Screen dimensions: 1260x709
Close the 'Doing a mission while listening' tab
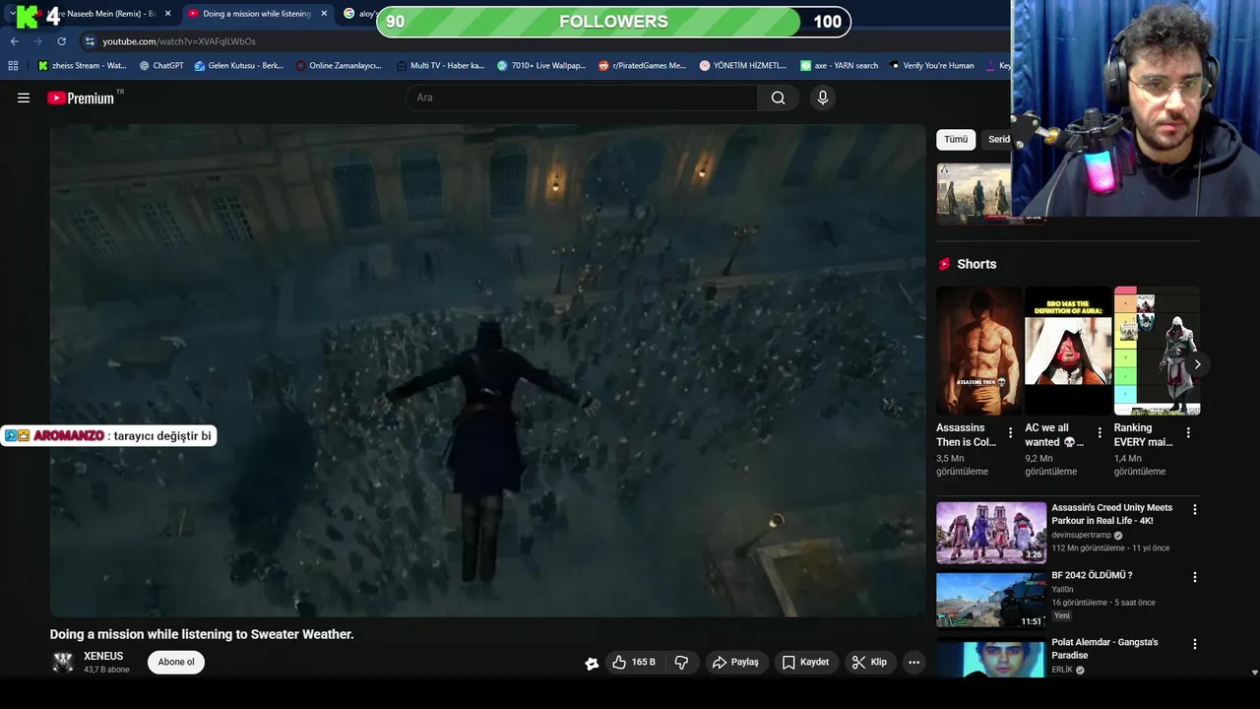pos(324,14)
